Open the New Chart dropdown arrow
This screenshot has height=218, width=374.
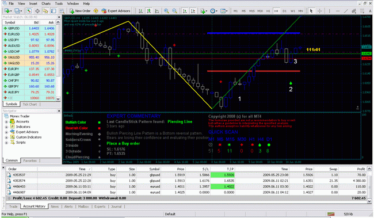(x=11, y=11)
